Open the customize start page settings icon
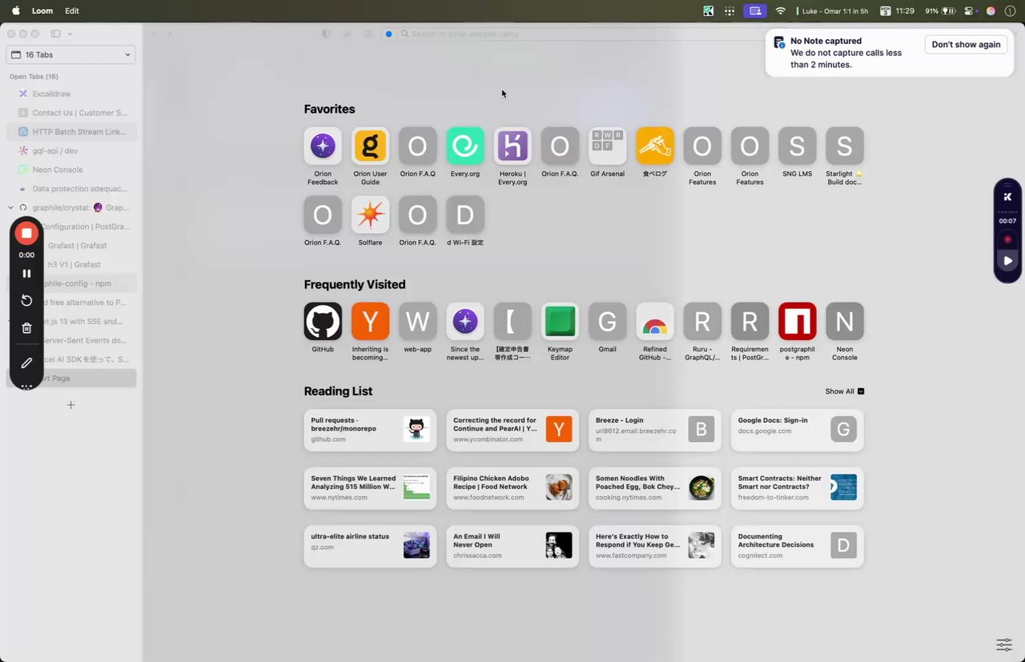The height and width of the screenshot is (662, 1025). (x=1003, y=644)
